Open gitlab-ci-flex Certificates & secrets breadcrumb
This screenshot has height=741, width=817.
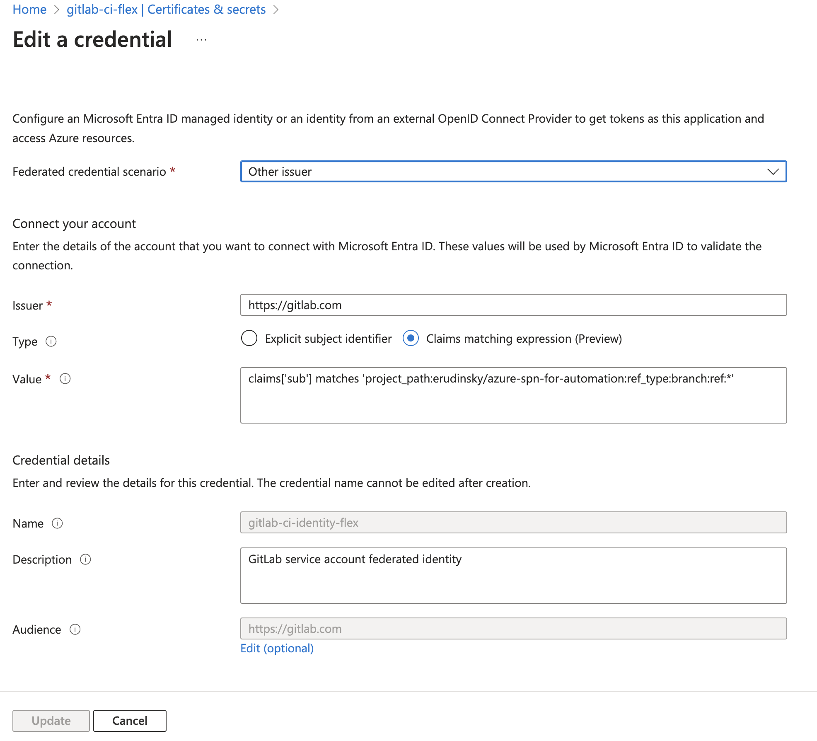click(x=166, y=10)
